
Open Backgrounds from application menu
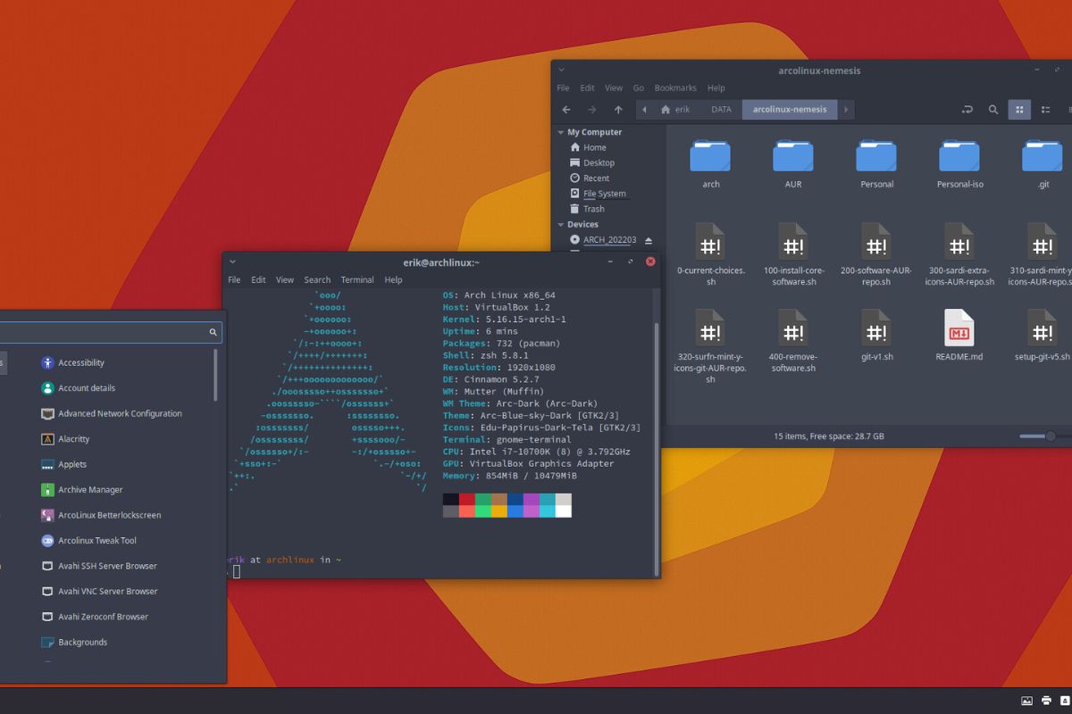pos(73,643)
